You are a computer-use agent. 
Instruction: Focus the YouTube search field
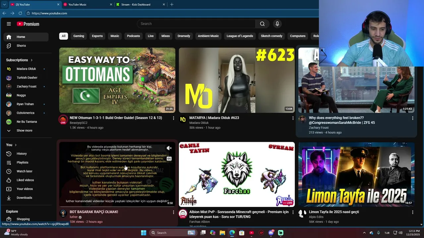coord(196,24)
